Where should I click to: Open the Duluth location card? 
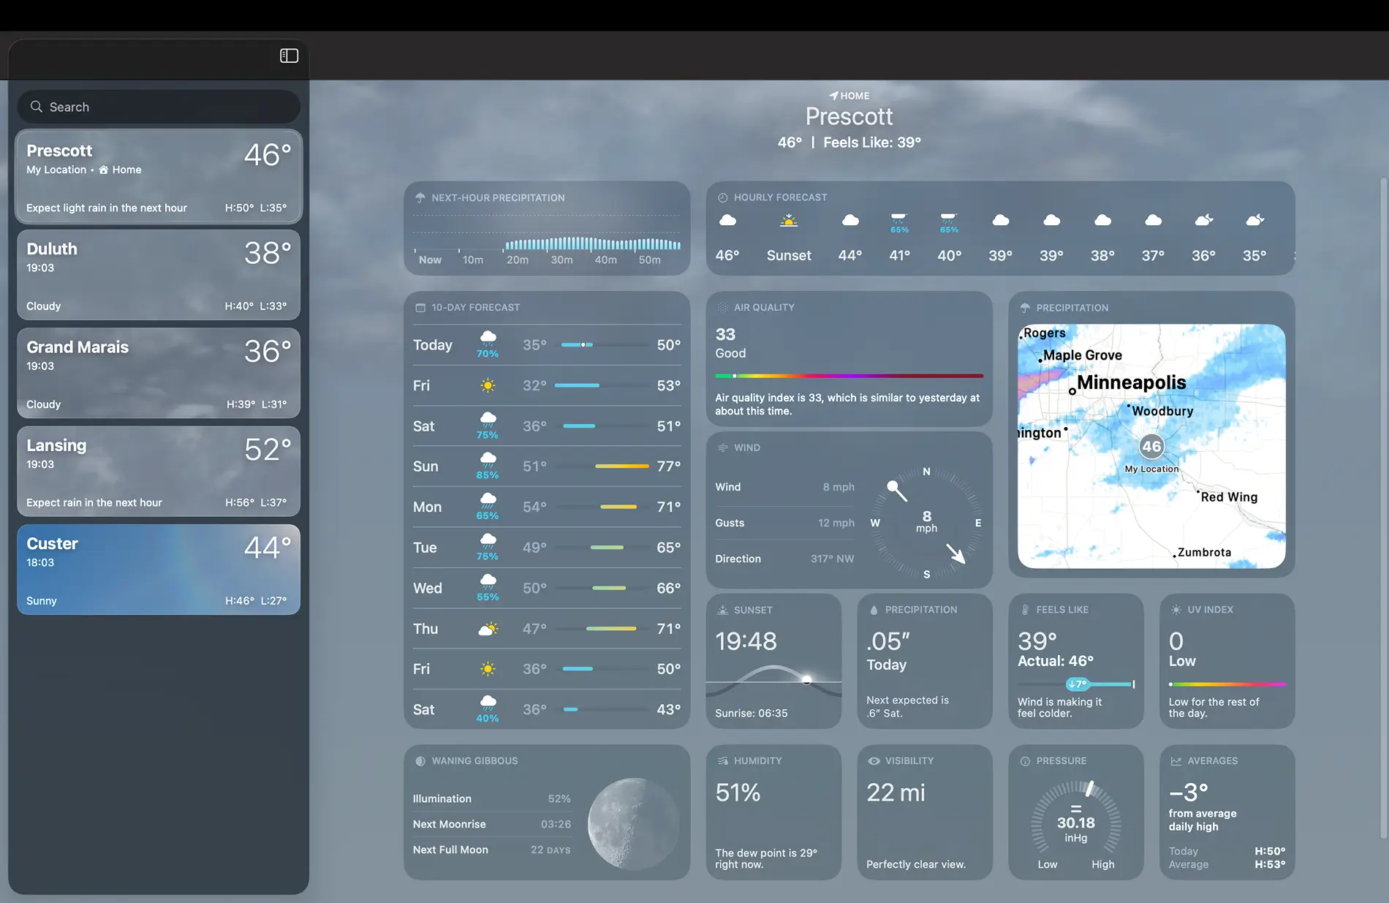coord(159,275)
